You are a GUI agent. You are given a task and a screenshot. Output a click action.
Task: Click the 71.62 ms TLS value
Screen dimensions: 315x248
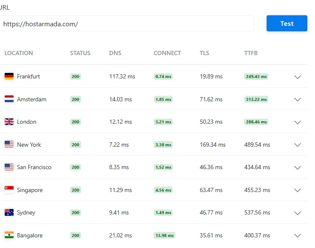tap(211, 99)
